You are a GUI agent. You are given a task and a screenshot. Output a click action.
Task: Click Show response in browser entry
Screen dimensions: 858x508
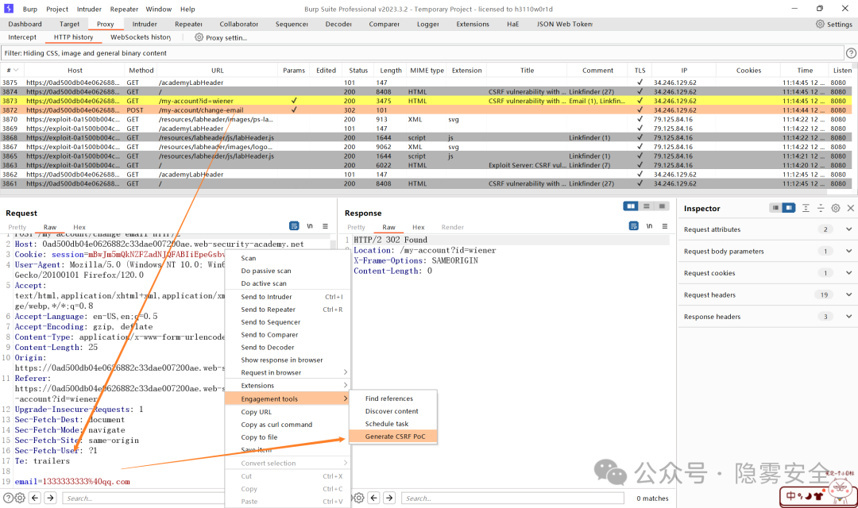(x=288, y=360)
